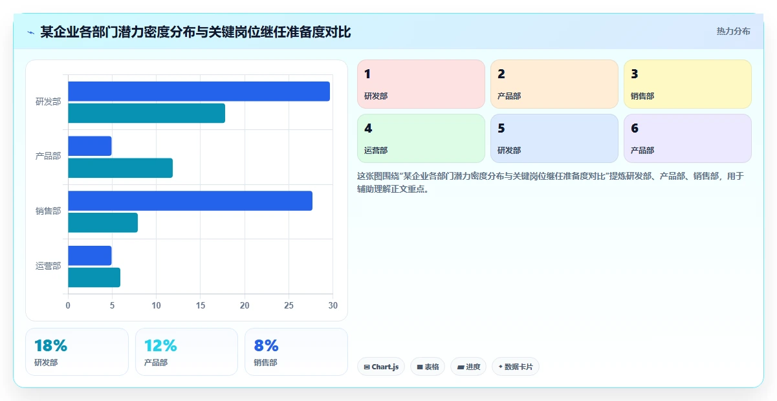Click the teal 产品部 bar in chart
The image size is (777, 401).
pyautogui.click(x=120, y=168)
